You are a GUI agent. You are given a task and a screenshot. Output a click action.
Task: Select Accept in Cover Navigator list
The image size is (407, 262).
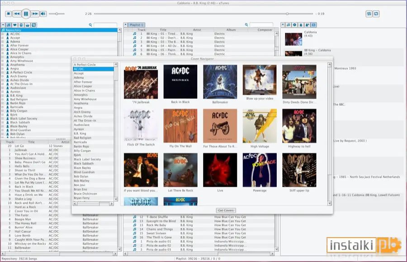point(93,73)
